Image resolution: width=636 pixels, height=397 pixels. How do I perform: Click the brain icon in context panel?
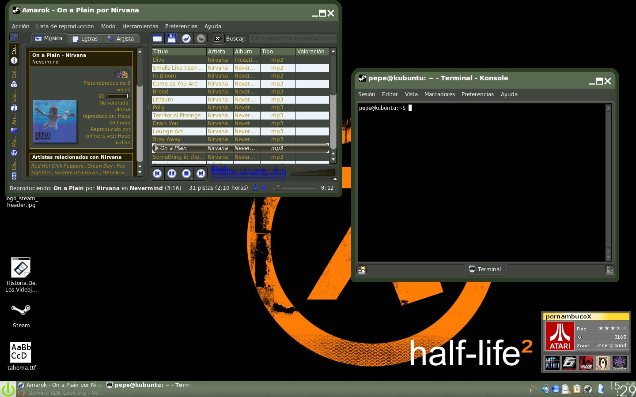(121, 73)
